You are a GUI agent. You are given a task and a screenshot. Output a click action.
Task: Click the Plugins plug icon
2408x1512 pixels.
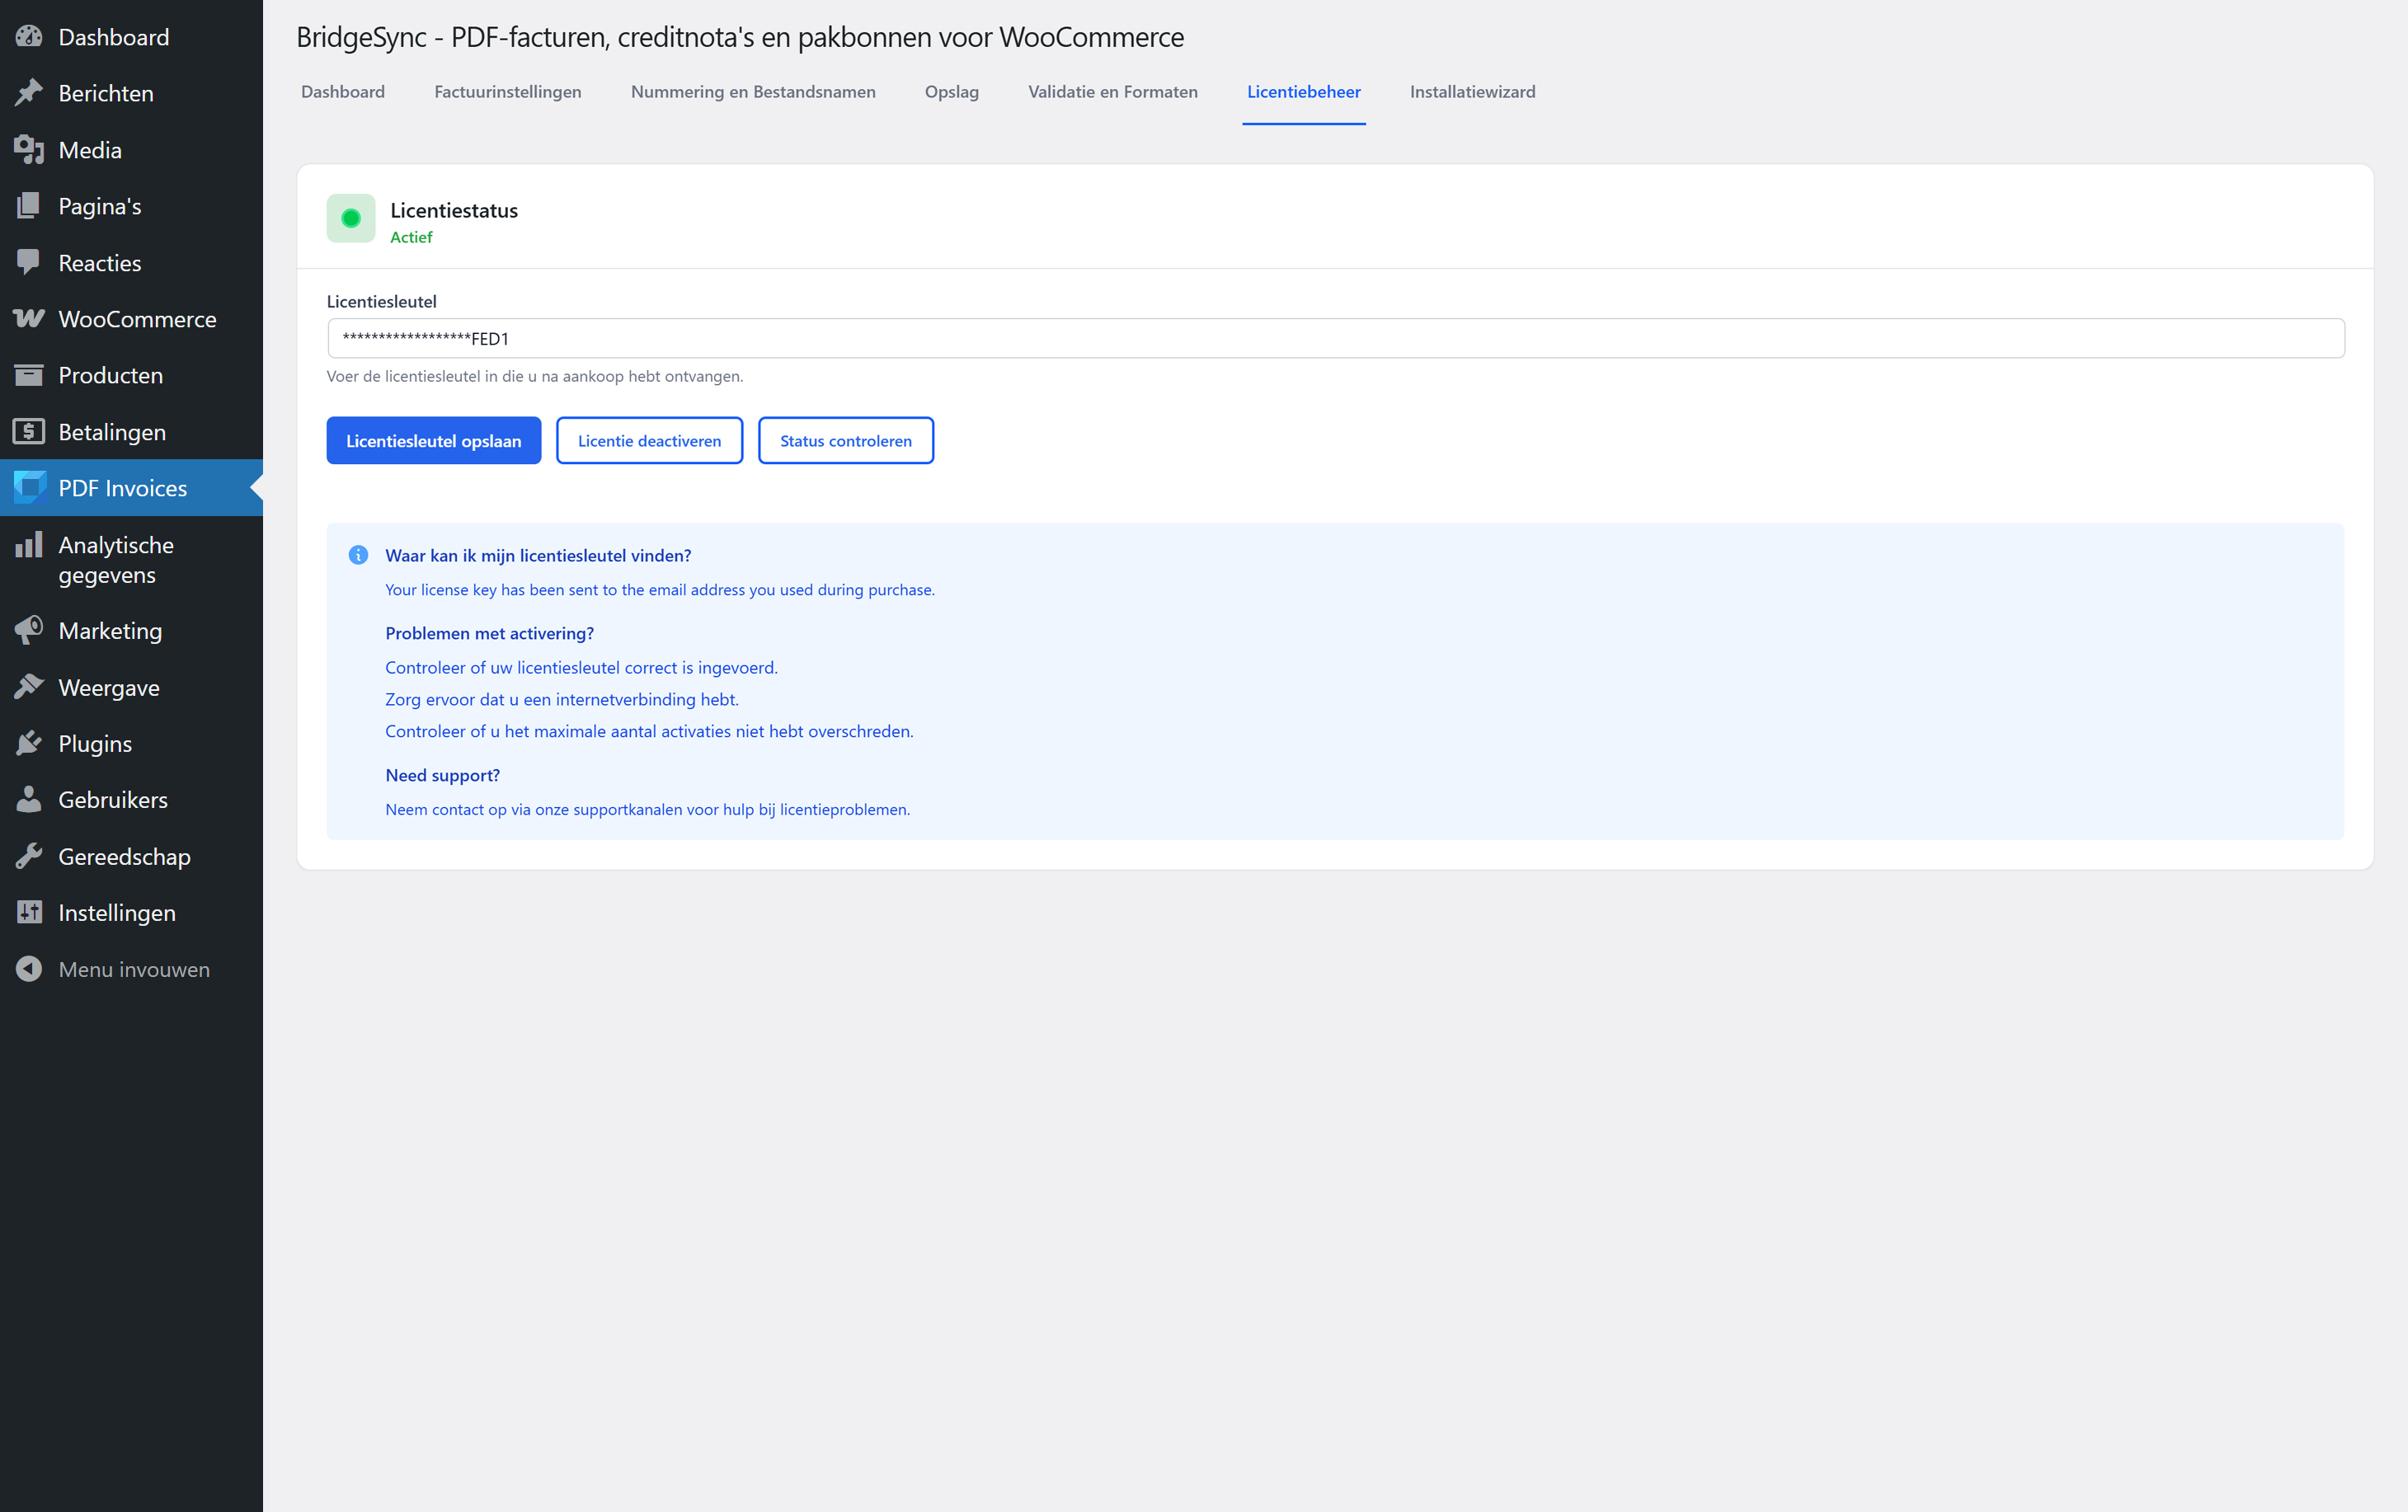(29, 743)
